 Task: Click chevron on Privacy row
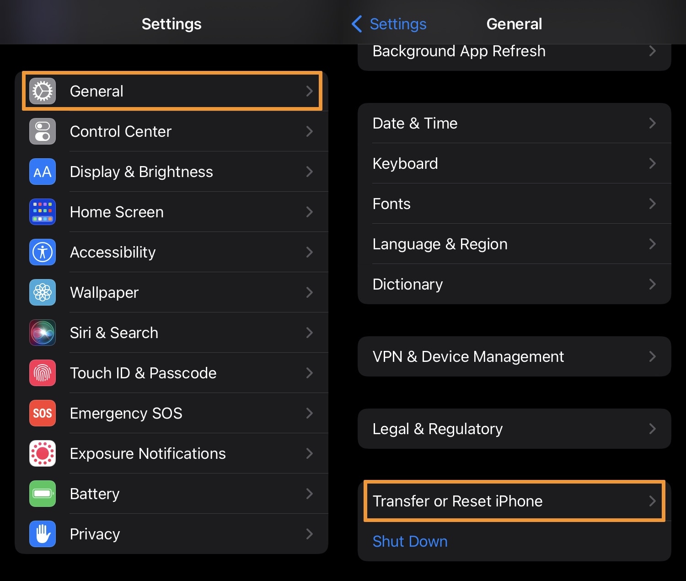[x=310, y=534]
